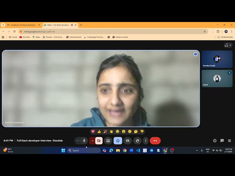Turn on captions
Image resolution: width=235 pixels, height=176 pixels.
(128, 141)
